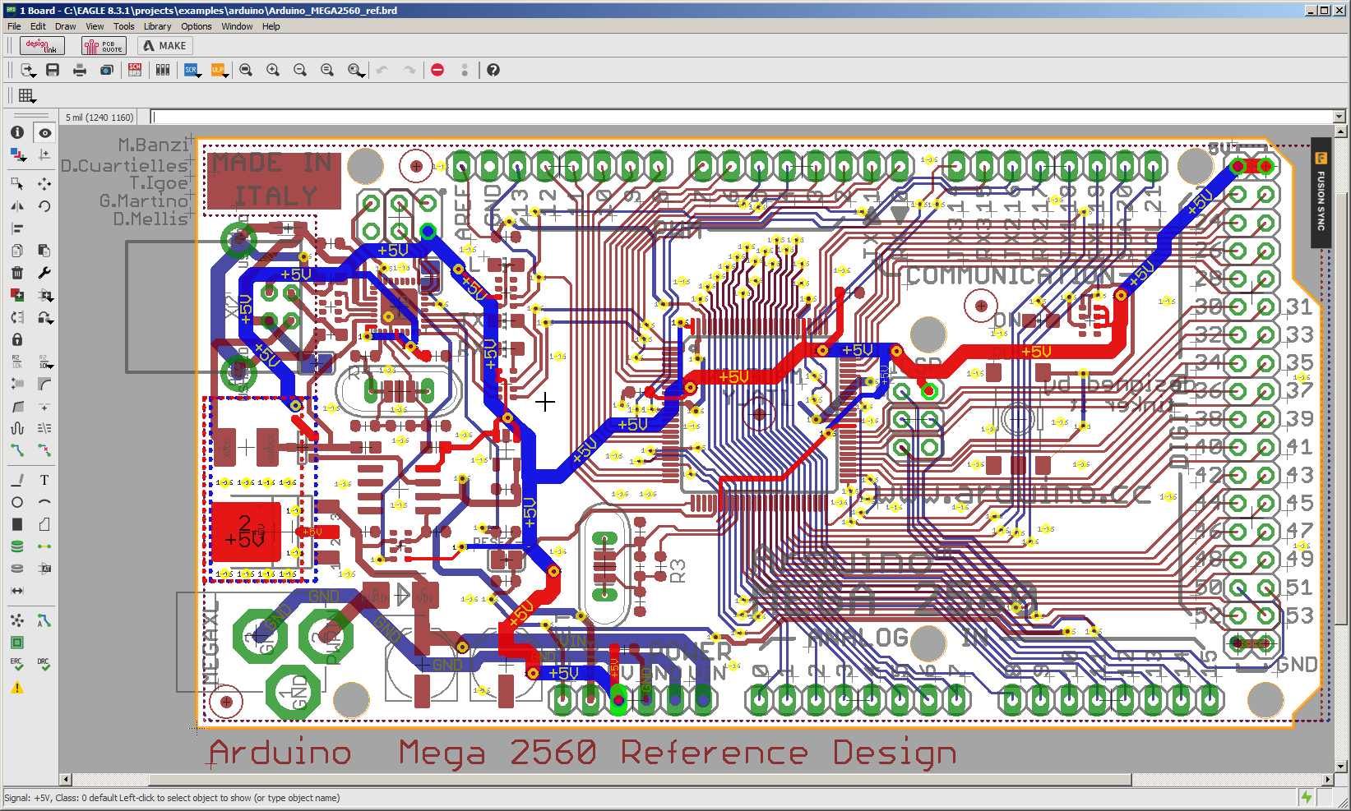Select the Via placement tool
Viewport: 1351px width, 811px height.
click(17, 546)
